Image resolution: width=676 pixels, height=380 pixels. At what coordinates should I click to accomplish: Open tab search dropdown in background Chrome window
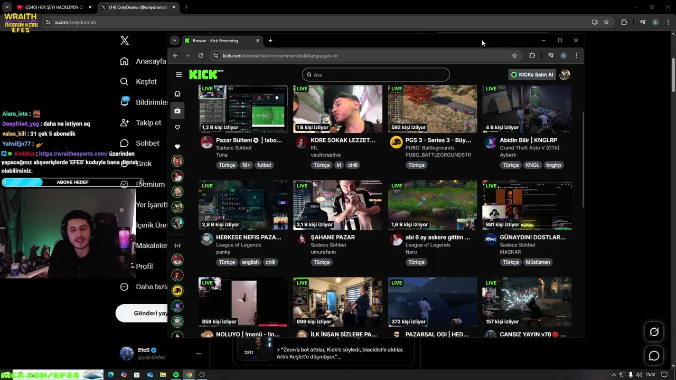click(x=6, y=7)
